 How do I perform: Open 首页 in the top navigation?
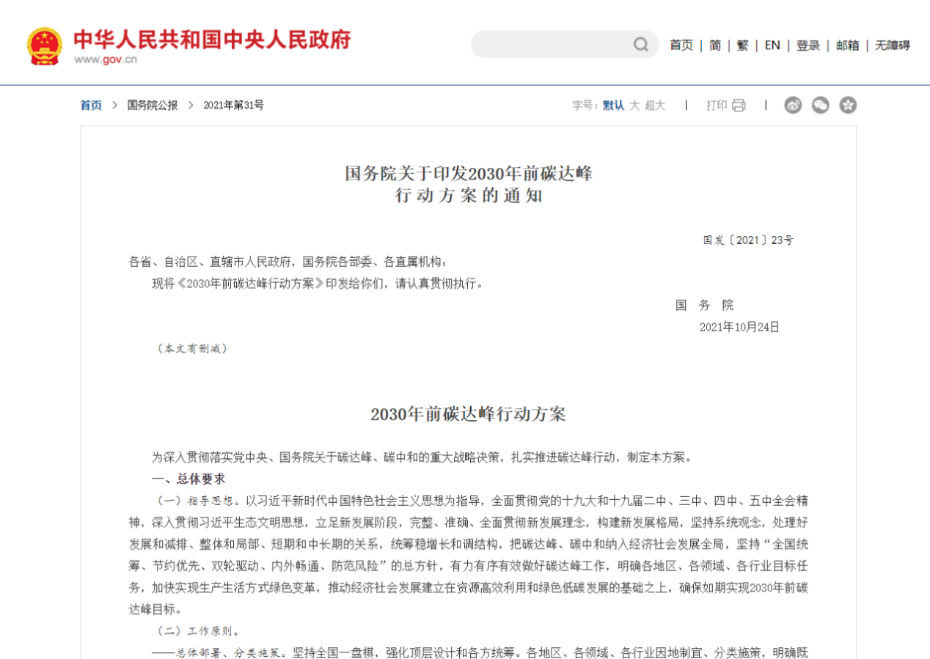coord(681,45)
